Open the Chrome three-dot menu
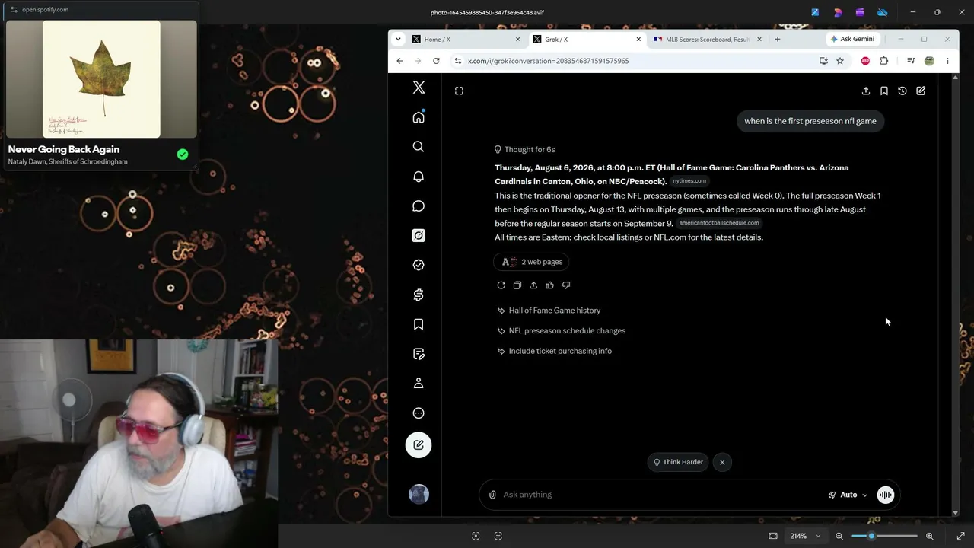The image size is (974, 548). pos(947,61)
